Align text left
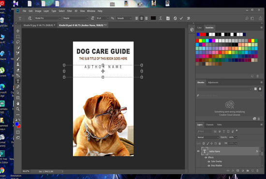This screenshot has width=266, height=179. [137, 18]
